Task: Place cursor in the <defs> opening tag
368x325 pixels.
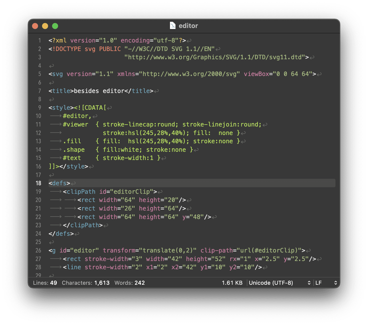Action: click(x=59, y=183)
